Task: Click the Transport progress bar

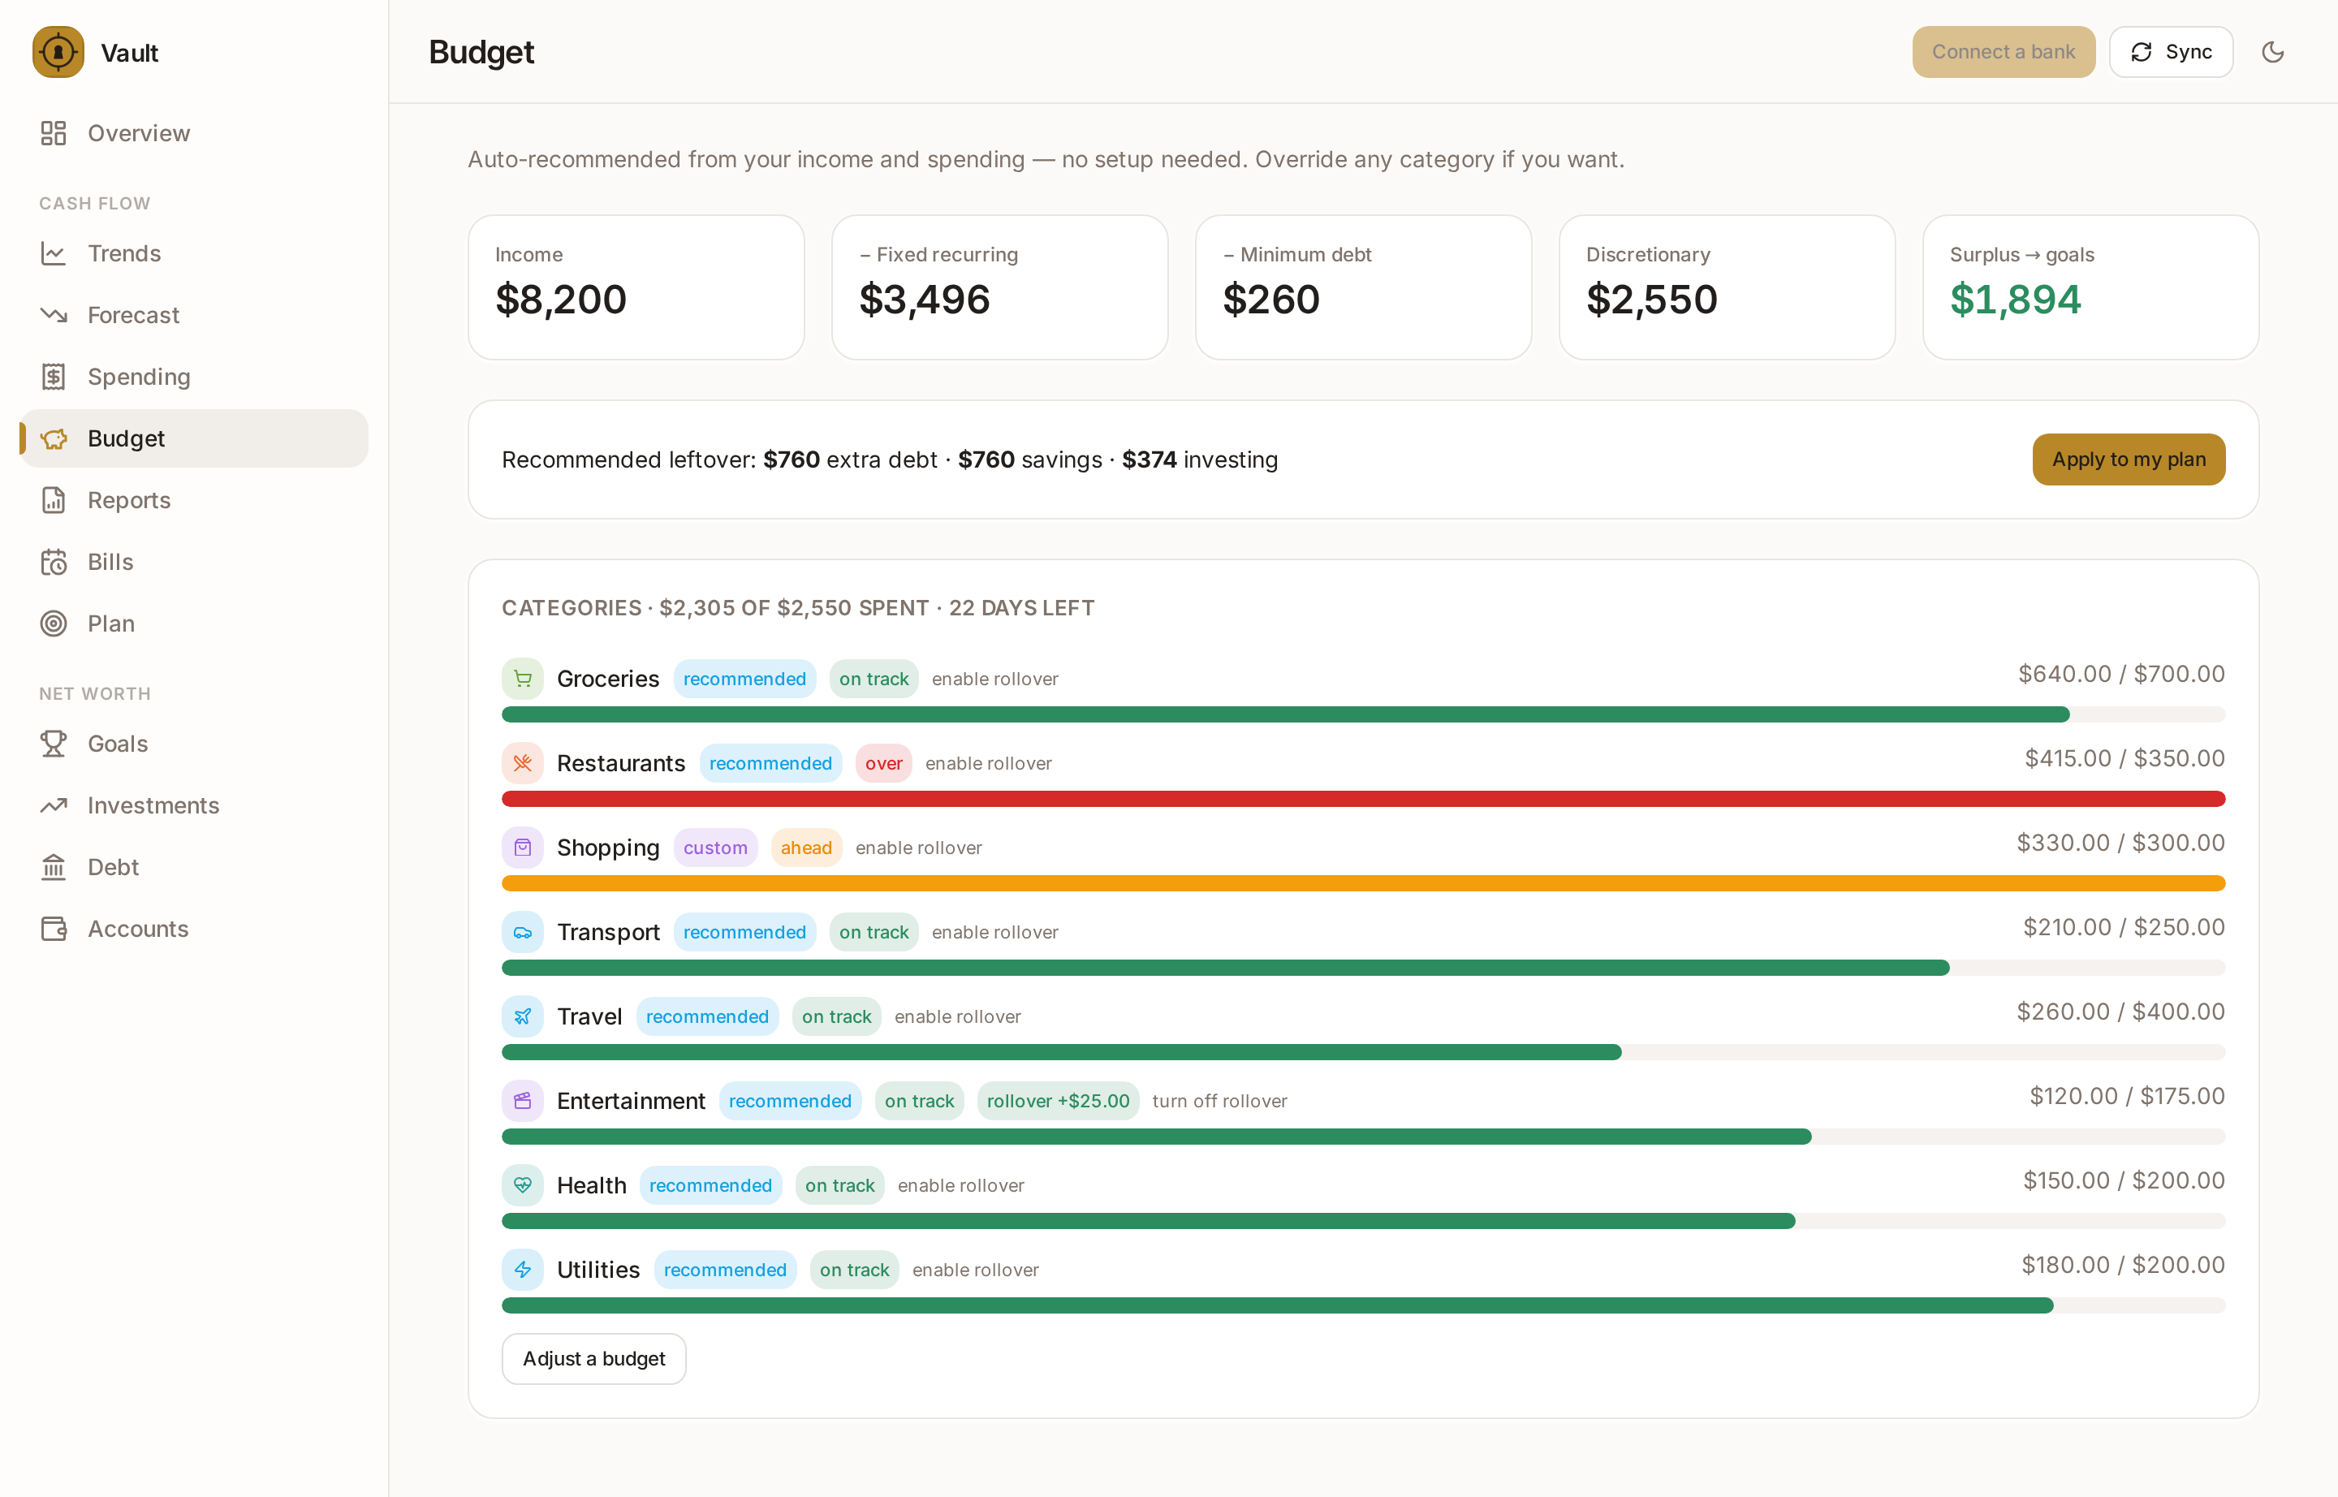Action: click(1363, 969)
